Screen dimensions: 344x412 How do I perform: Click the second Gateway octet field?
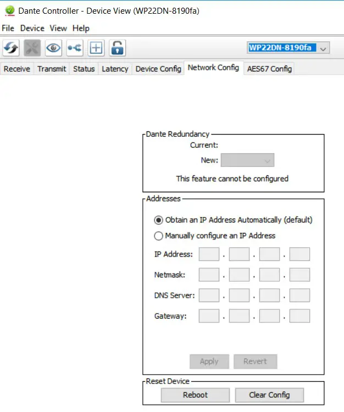tap(239, 316)
